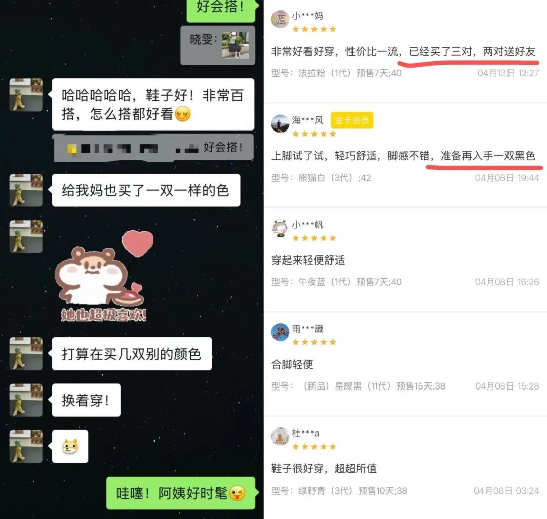Open reviewer 海***风 avatar

point(280,123)
